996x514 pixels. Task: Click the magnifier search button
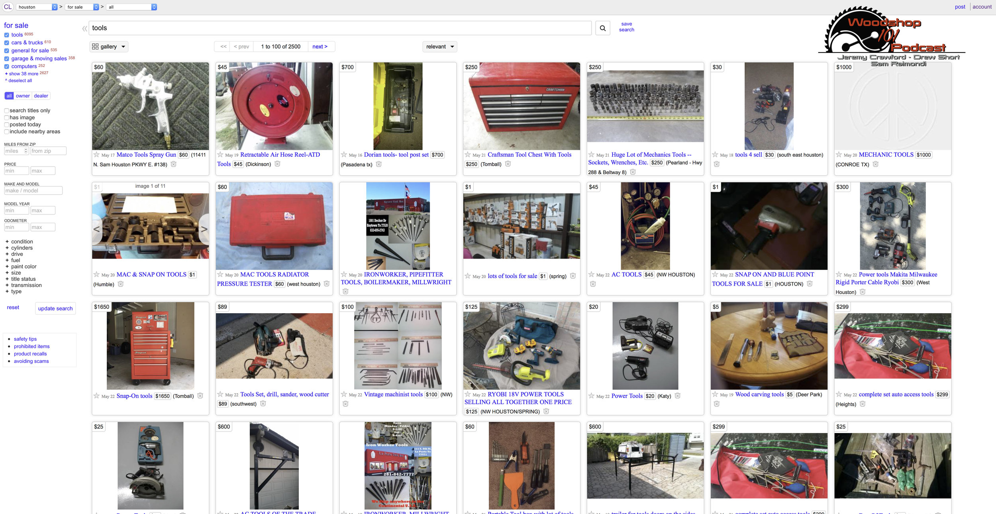(602, 28)
